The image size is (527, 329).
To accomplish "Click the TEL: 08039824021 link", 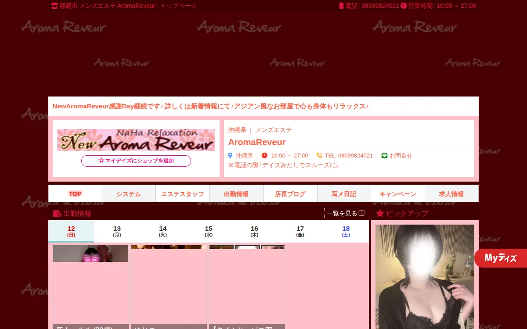I will click(349, 156).
